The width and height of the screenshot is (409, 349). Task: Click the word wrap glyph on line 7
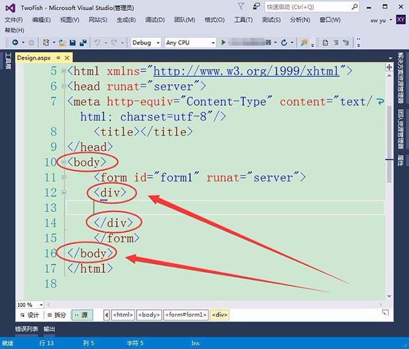pyautogui.click(x=380, y=102)
